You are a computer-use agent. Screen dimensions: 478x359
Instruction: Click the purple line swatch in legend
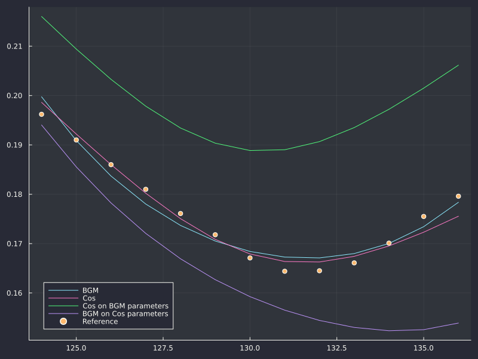(x=63, y=314)
